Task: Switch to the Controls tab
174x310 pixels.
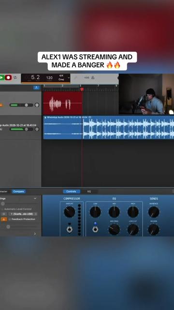Action: (x=72, y=191)
